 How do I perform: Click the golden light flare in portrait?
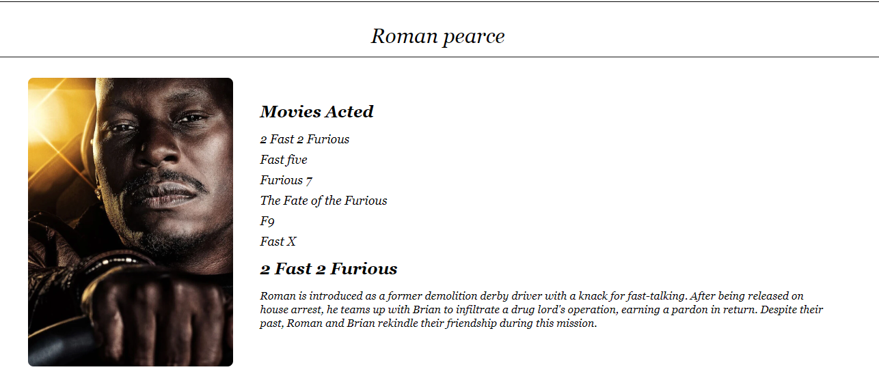point(55,102)
